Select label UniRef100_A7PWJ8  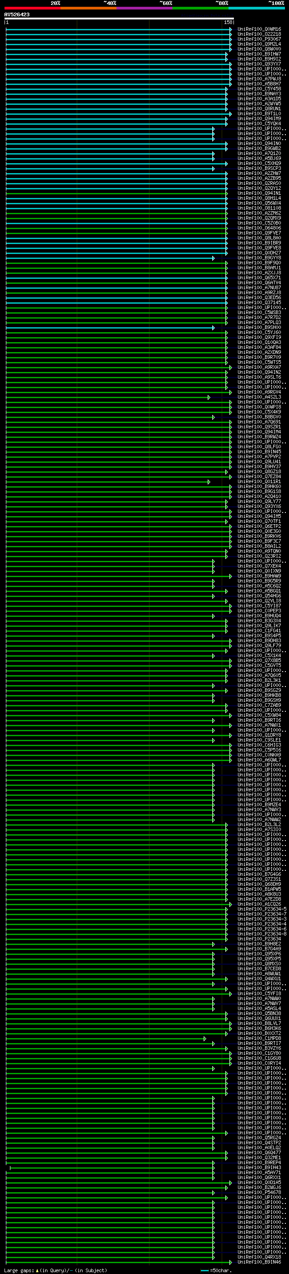point(259,79)
